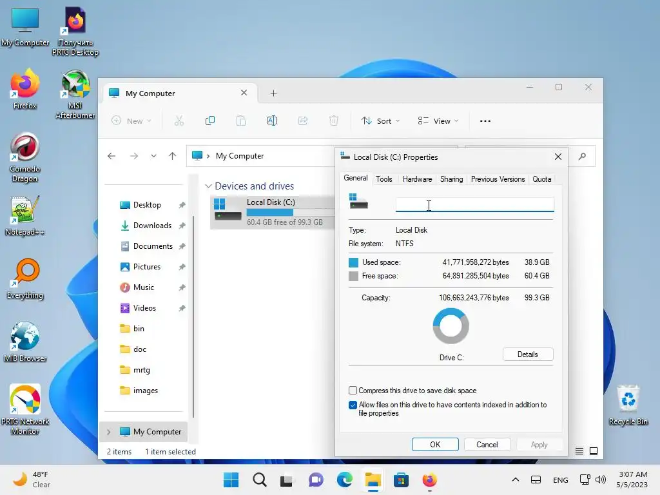Toggle Compress this drive checkbox
Image resolution: width=660 pixels, height=495 pixels.
tap(353, 390)
